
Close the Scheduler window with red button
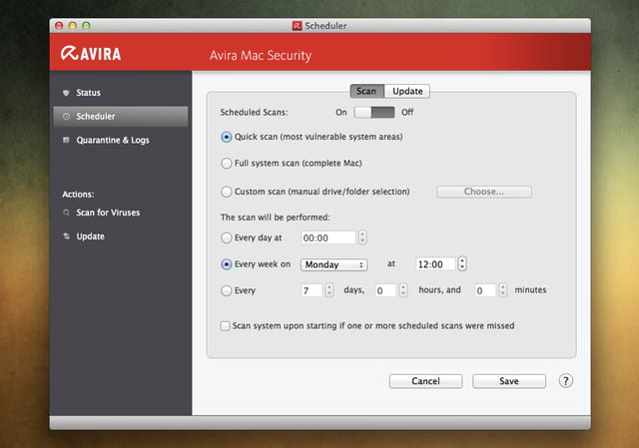[x=59, y=26]
